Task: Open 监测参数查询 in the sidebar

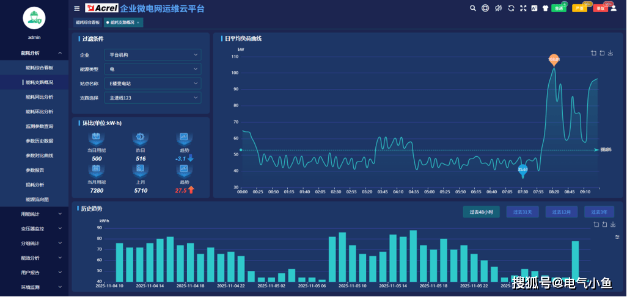Action: 34,126
